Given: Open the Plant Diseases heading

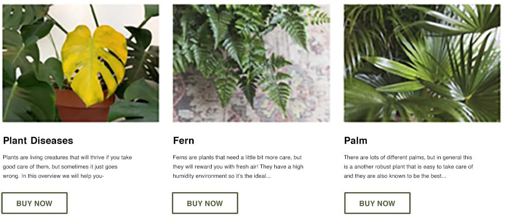Looking at the screenshot, I should [38, 141].
